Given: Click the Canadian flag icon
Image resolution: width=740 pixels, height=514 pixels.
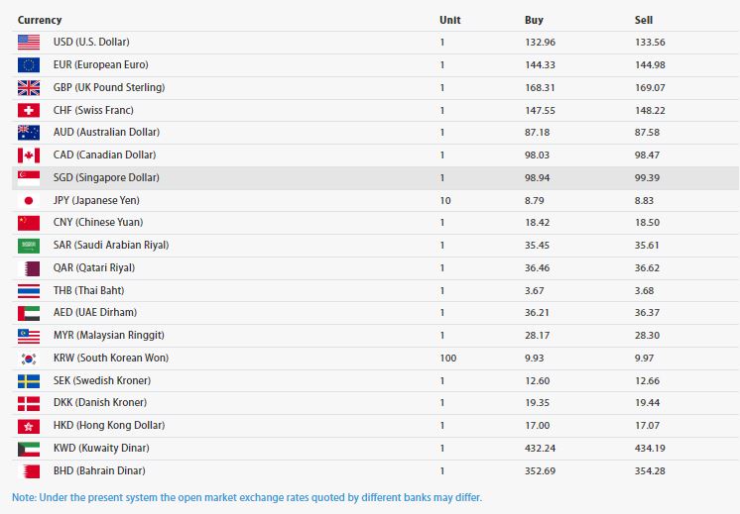Looking at the screenshot, I should coord(29,155).
